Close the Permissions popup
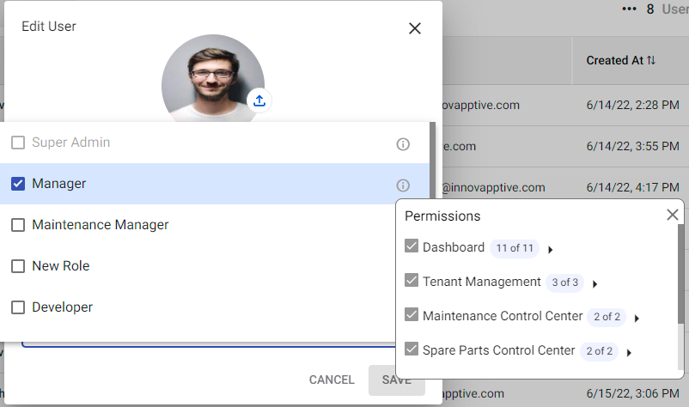 [673, 215]
